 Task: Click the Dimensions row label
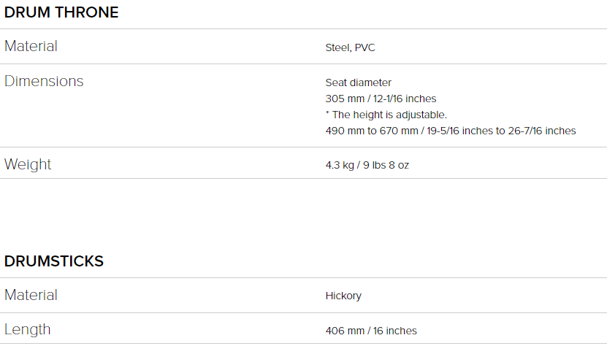44,82
